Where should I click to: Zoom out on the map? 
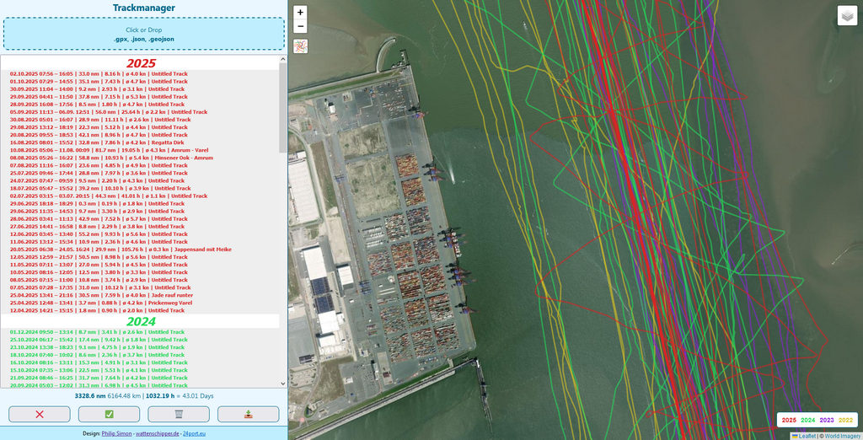[x=300, y=26]
